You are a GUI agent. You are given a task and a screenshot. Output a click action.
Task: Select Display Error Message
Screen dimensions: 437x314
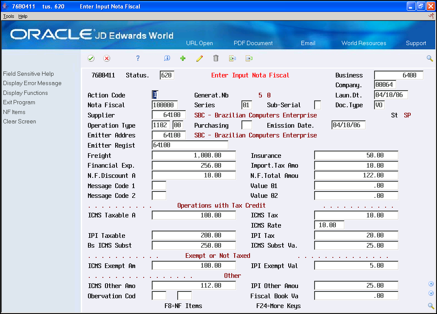tap(32, 83)
